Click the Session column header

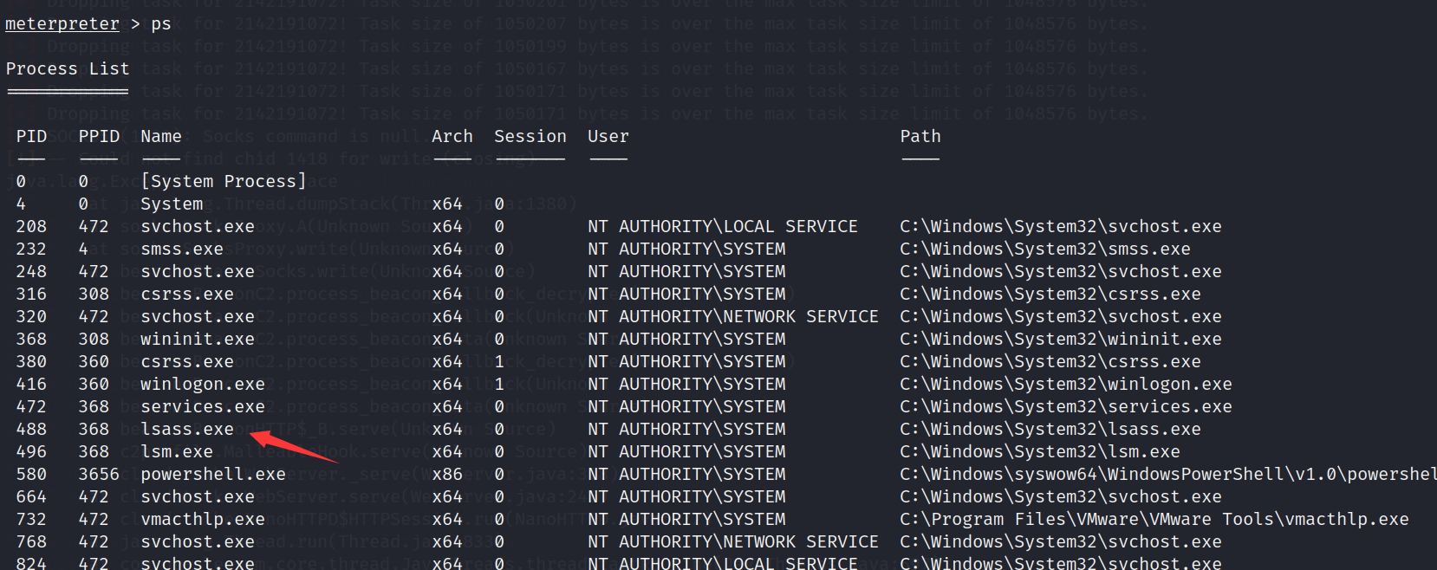[530, 136]
